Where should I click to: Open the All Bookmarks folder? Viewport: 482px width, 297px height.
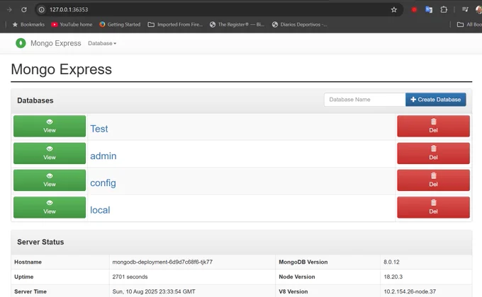469,24
